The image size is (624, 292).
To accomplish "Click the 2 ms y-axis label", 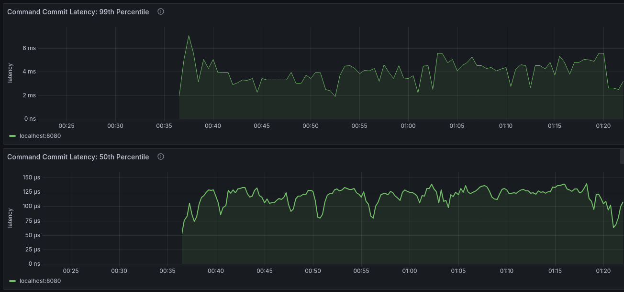I will click(x=29, y=95).
